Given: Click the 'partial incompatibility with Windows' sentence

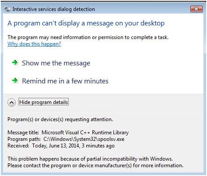Looking at the screenshot, I should pyautogui.click(x=90, y=159).
